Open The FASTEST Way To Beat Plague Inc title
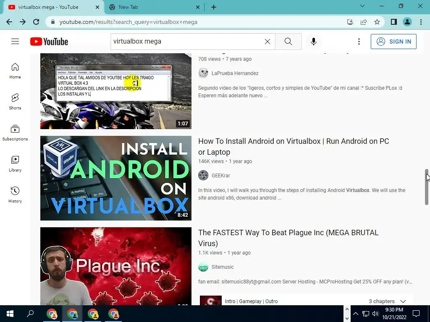Image resolution: width=430 pixels, height=322 pixels. 288,238
